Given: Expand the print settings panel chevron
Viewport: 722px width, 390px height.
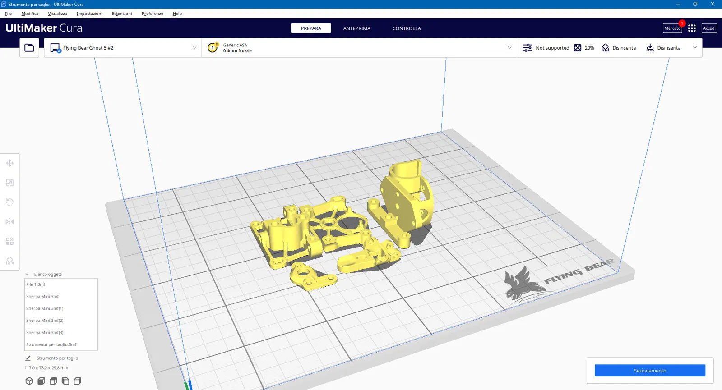Looking at the screenshot, I should tap(695, 48).
